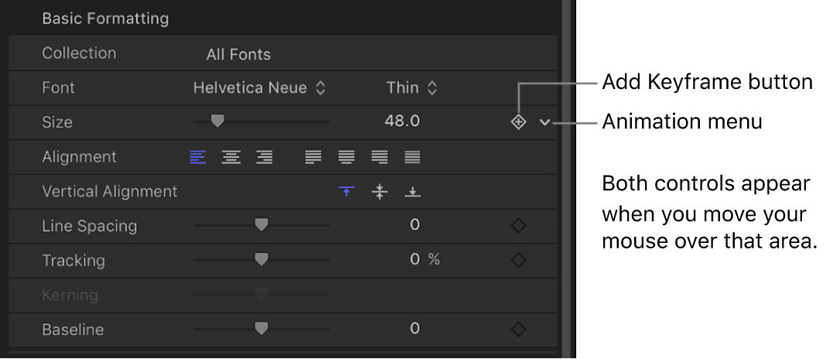Screen dimensions: 826x359
Task: Set vertical alignment to bottom
Action: point(413,192)
